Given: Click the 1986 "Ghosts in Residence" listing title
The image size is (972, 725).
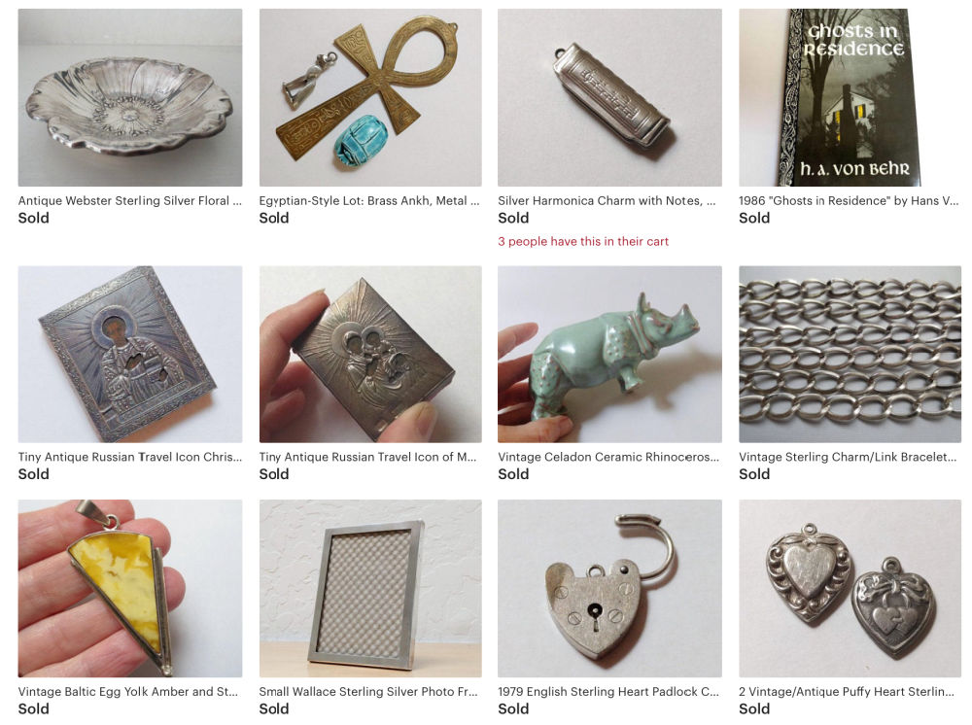Looking at the screenshot, I should click(x=849, y=201).
